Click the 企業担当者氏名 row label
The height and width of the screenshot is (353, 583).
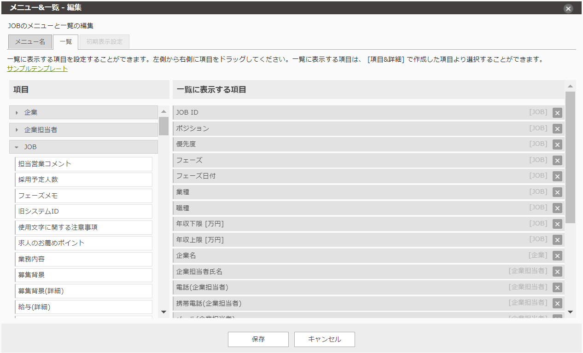[x=199, y=272]
